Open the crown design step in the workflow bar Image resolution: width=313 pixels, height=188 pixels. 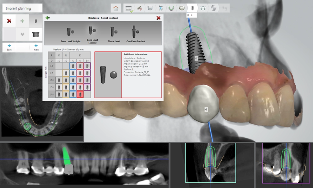182,8
